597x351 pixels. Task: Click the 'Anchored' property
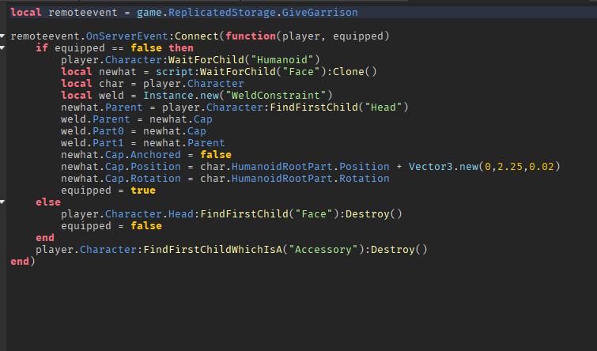pos(155,155)
